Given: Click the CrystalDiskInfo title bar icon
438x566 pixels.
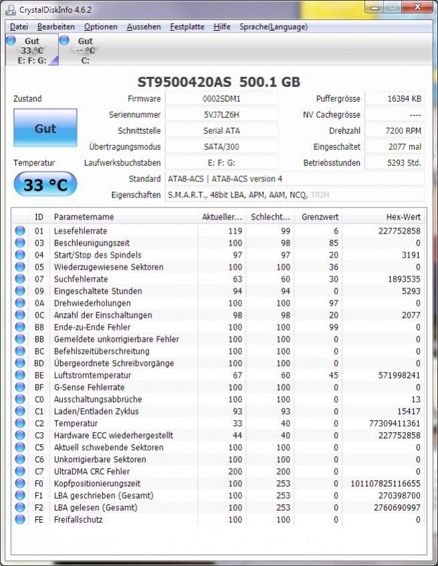Looking at the screenshot, I should 11,9.
